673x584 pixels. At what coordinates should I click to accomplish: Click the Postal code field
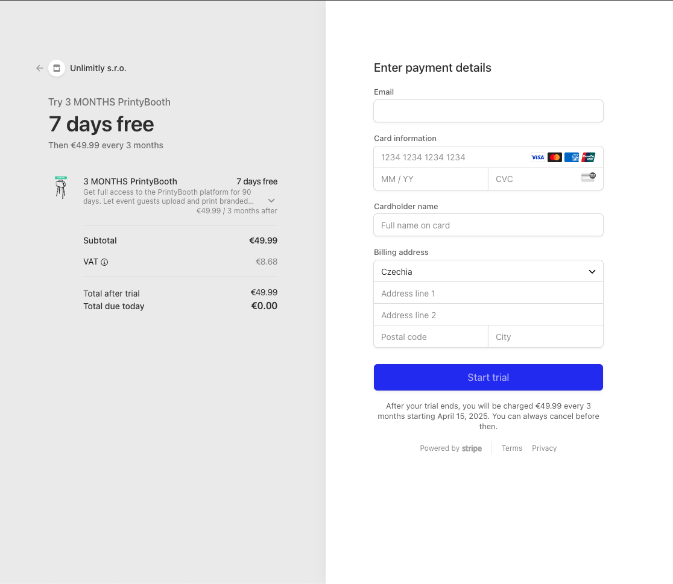pos(431,337)
